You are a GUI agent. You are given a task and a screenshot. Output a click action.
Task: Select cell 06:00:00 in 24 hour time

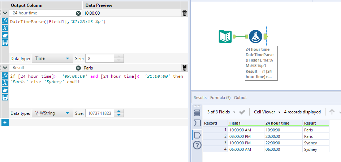pos(283,149)
